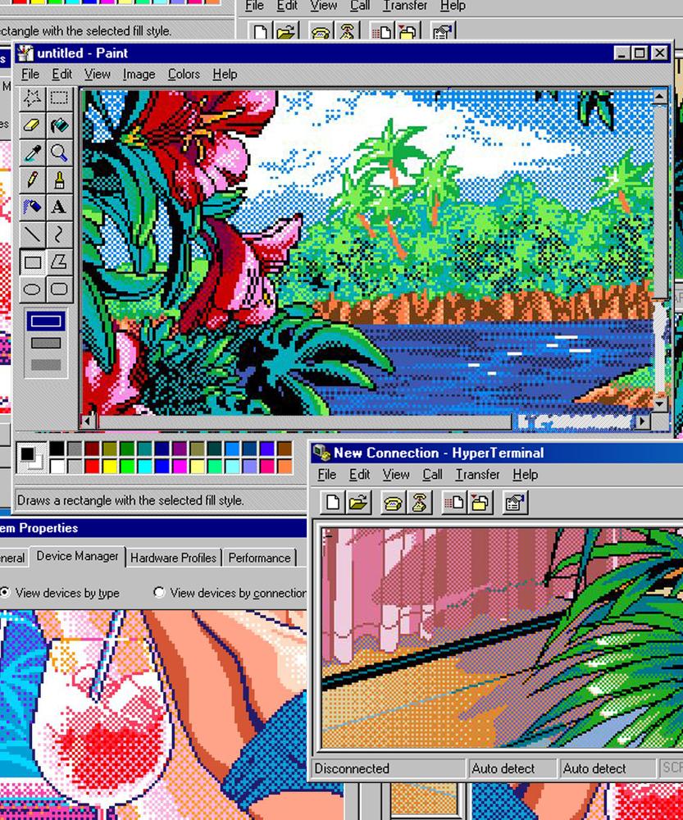Viewport: 683px width, 820px height.
Task: Click Paint's horizontal scrollbar right arrow
Action: click(643, 421)
